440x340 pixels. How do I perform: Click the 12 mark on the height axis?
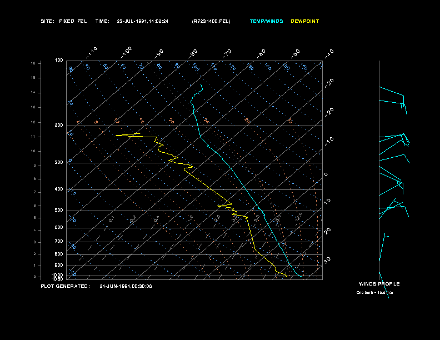point(33,122)
